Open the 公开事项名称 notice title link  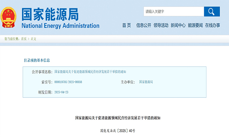click(x=90, y=72)
